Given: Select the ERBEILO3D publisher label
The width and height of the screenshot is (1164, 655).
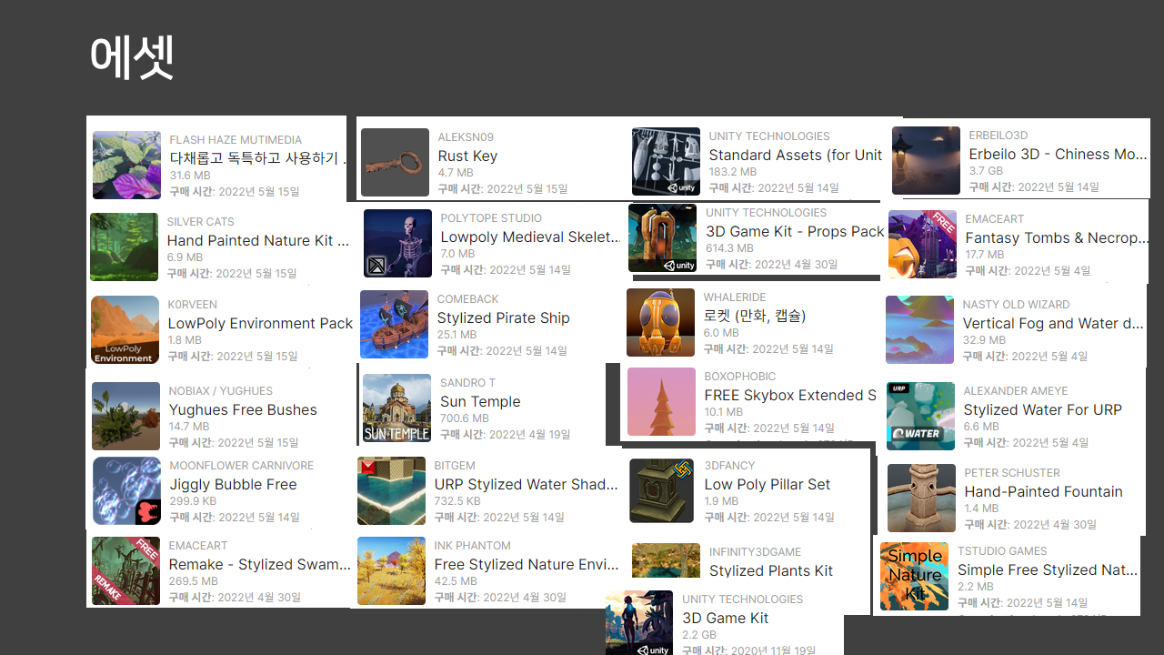Looking at the screenshot, I should pos(998,136).
